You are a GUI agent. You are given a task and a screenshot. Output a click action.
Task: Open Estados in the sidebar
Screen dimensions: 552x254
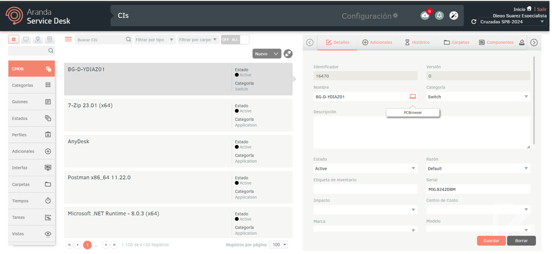click(x=31, y=118)
